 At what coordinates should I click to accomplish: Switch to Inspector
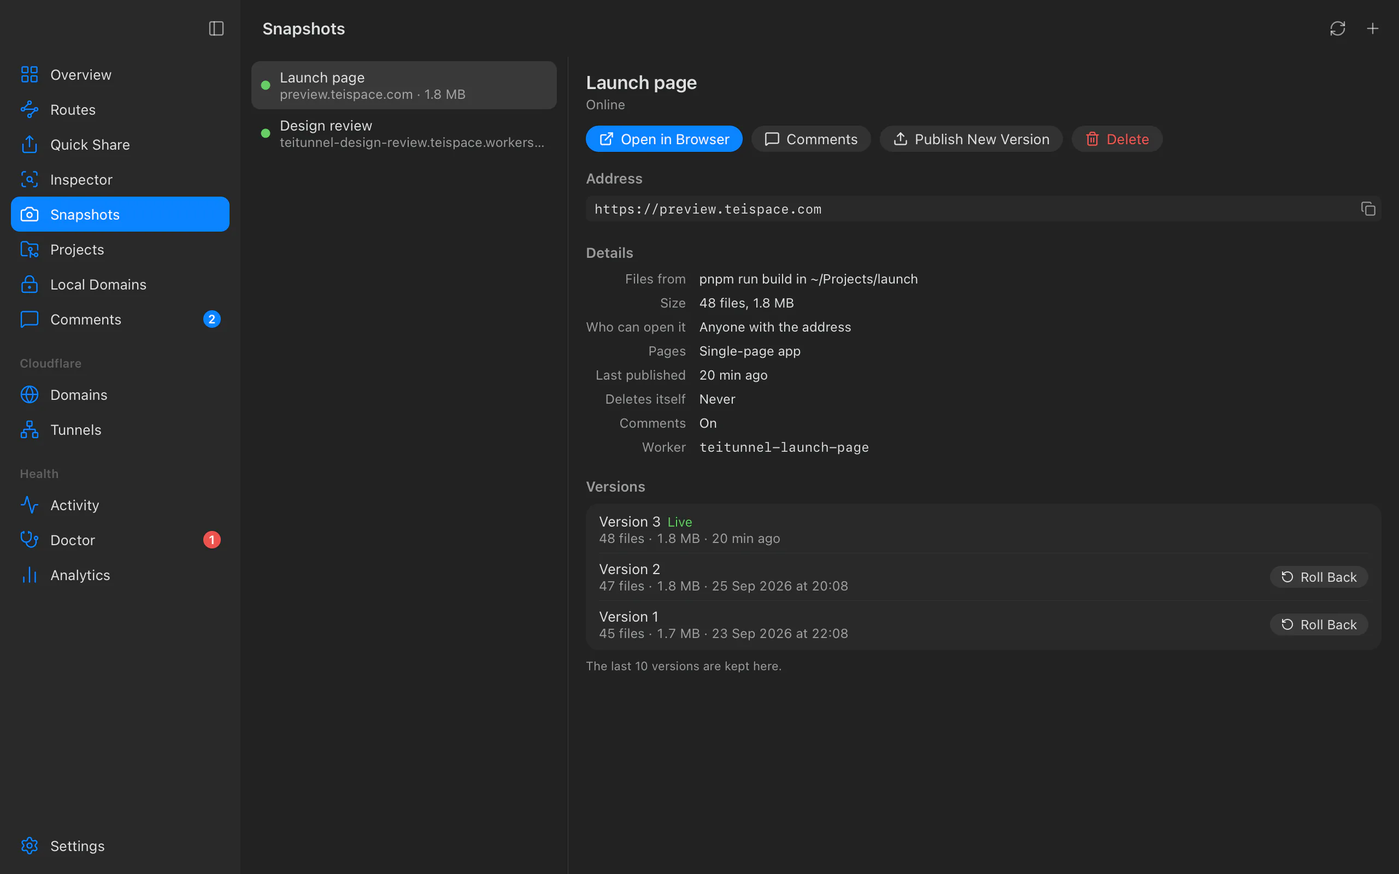tap(120, 180)
